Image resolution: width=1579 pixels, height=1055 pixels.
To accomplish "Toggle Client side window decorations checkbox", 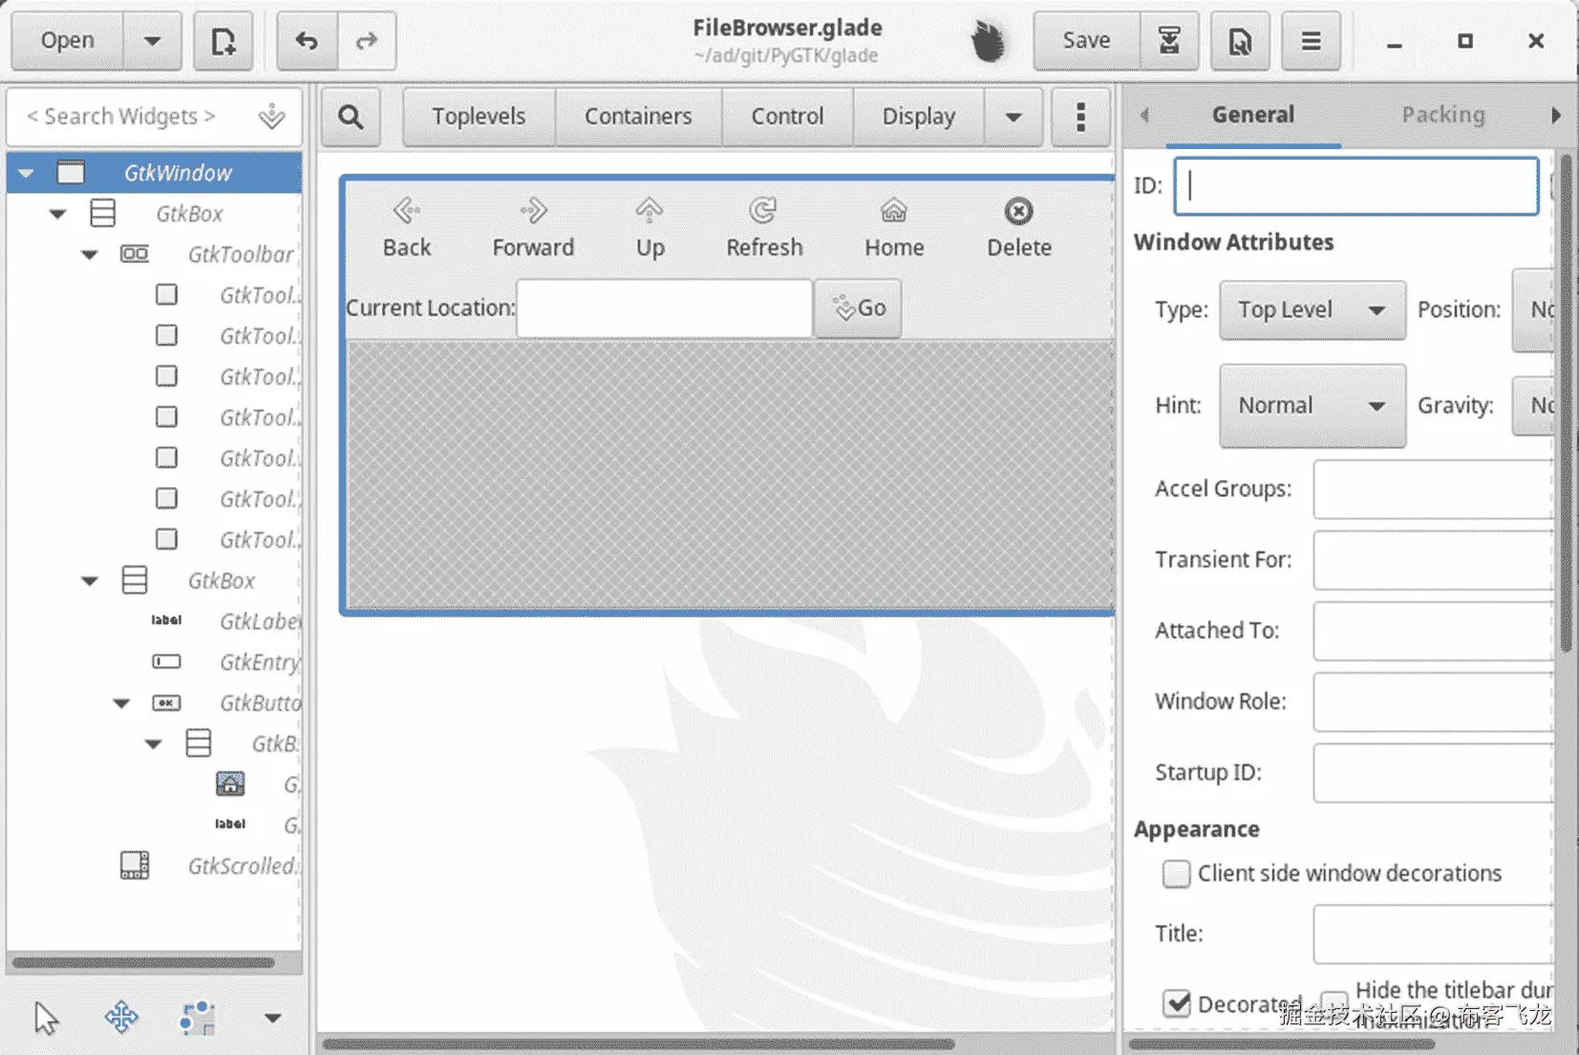I will click(x=1176, y=873).
